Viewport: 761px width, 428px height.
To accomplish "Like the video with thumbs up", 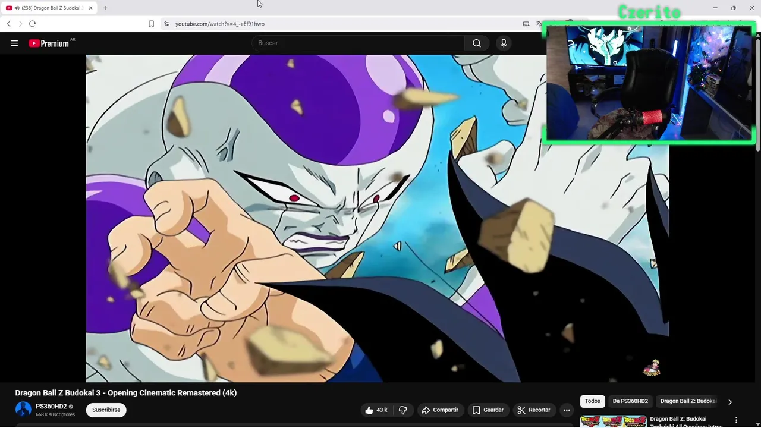I will click(x=376, y=410).
